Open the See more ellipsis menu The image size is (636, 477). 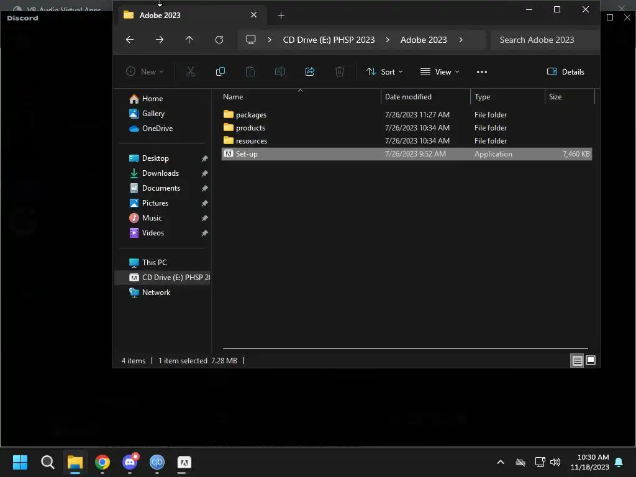(482, 72)
